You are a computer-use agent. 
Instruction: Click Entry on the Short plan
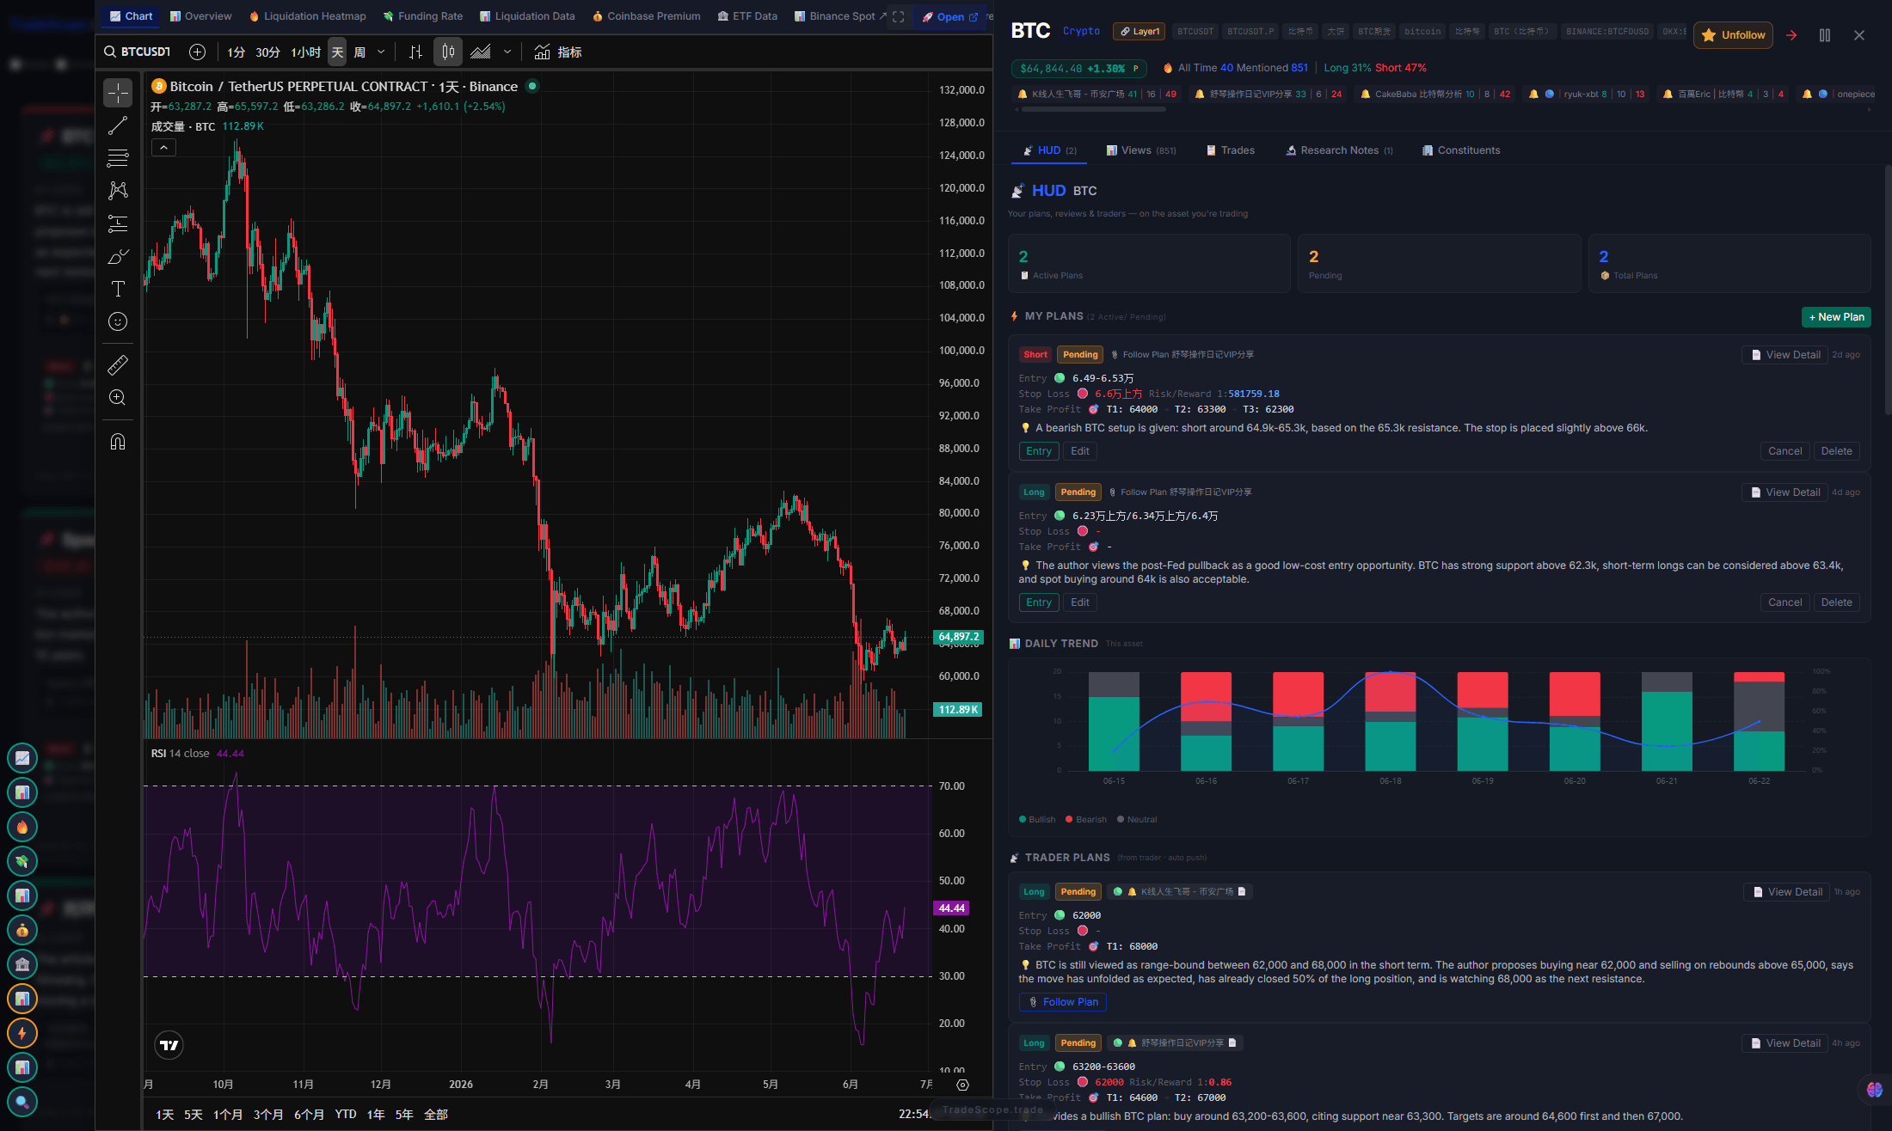[1039, 451]
